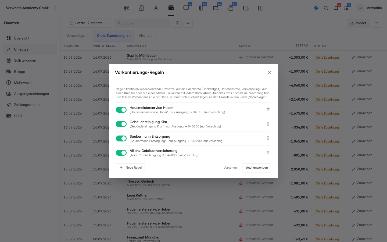Delete the Saubermann Entsorgung rule

click(268, 138)
